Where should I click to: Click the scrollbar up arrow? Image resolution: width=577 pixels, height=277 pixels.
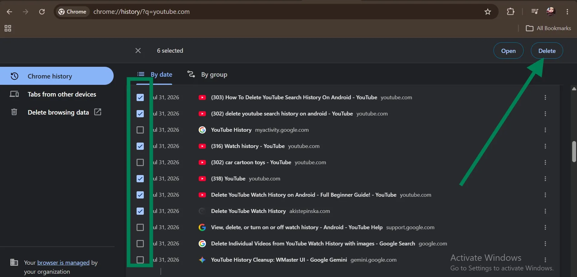[x=574, y=89]
